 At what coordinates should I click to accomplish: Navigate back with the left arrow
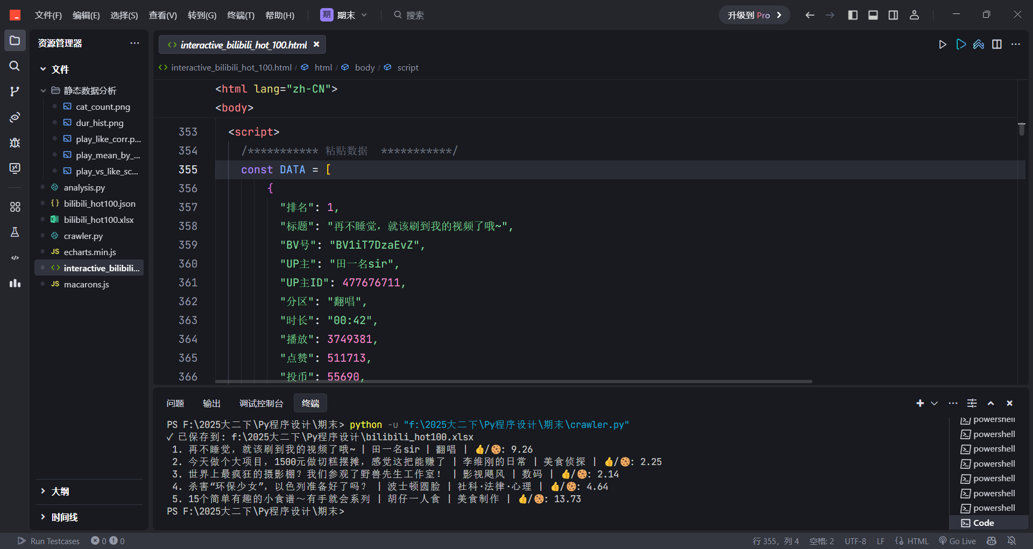point(810,15)
